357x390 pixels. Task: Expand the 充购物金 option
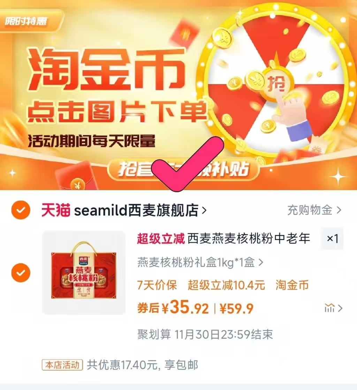[314, 210]
